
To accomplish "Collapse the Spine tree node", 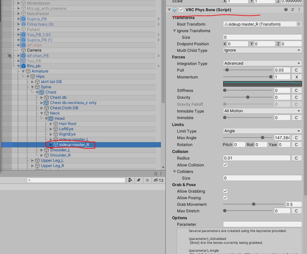I will (33, 87).
